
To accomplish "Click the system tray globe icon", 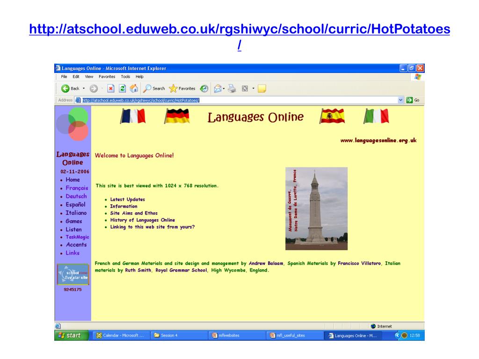I will 404,335.
